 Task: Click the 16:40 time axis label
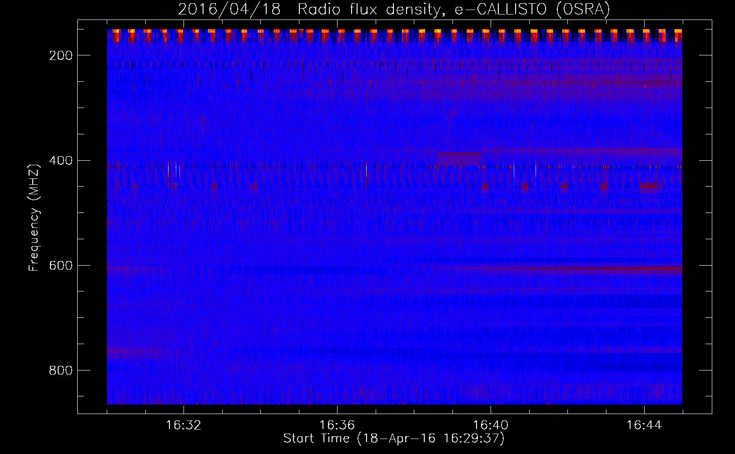click(x=491, y=425)
